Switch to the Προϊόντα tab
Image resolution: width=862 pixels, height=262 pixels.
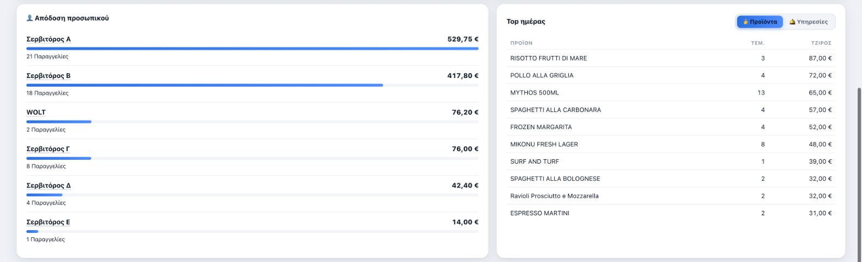point(760,22)
